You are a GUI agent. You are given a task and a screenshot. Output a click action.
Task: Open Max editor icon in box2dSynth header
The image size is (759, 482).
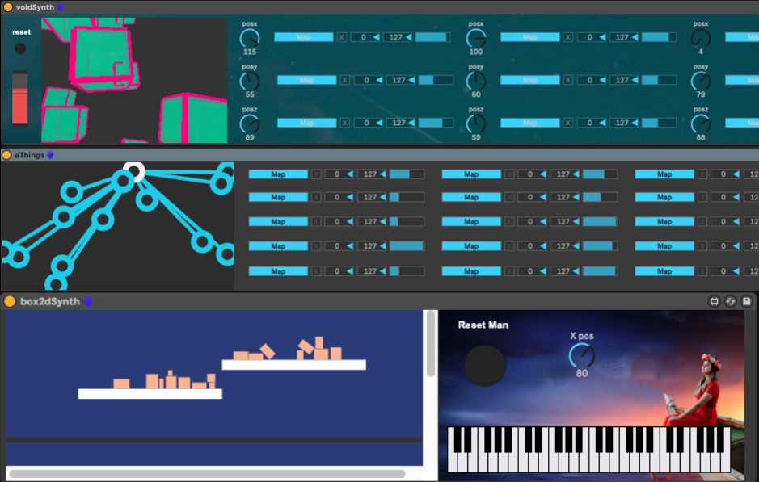click(715, 301)
